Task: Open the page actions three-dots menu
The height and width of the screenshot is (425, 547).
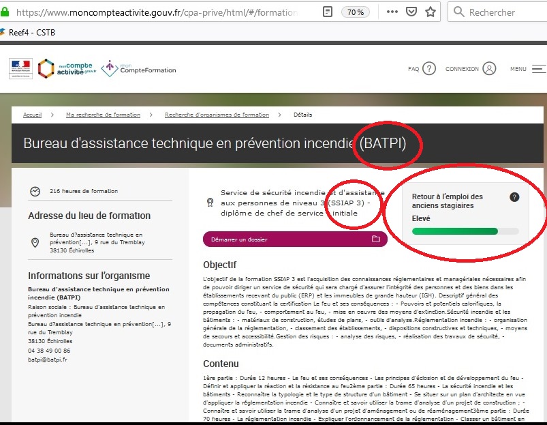Action: [392, 12]
